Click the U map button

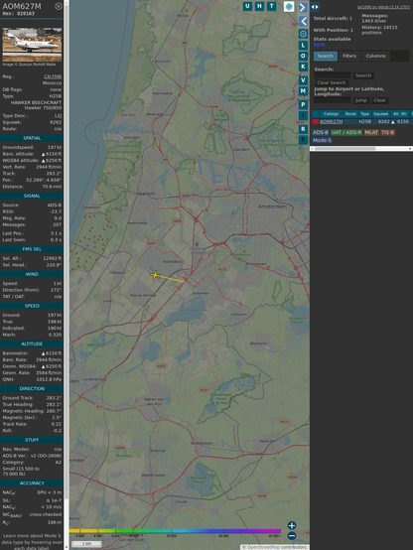[247, 6]
